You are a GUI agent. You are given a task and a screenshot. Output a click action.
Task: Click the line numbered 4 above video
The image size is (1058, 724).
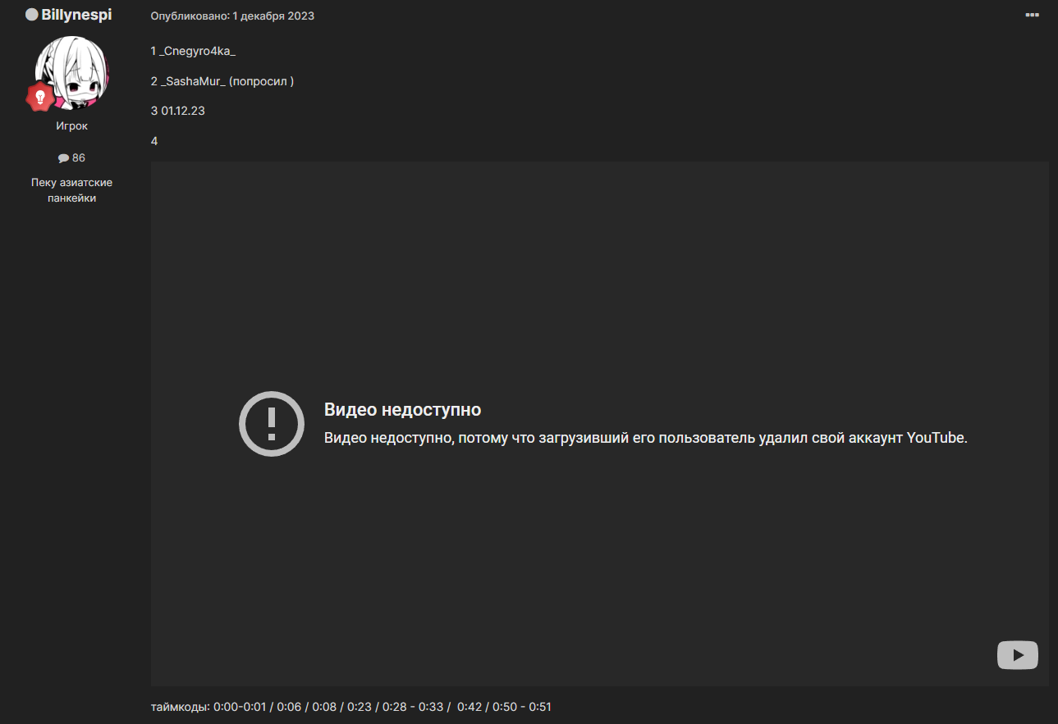[x=154, y=141]
